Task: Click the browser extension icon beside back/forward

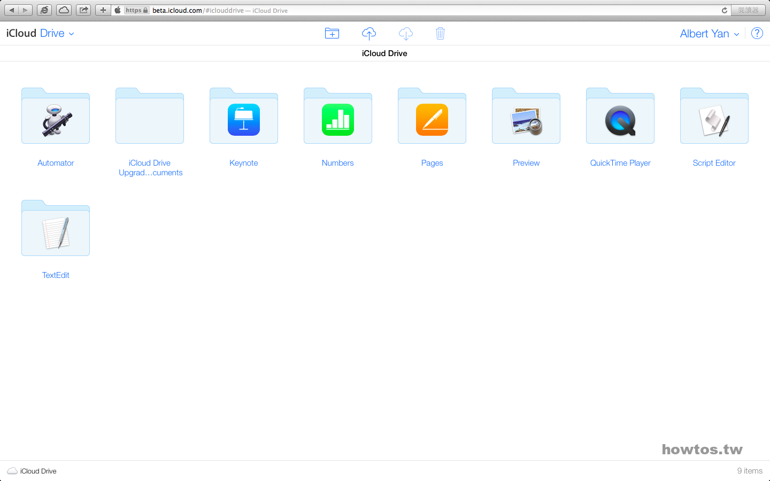Action: tap(44, 10)
